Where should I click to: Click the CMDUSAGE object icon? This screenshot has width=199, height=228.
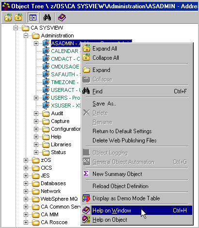[x=46, y=67]
